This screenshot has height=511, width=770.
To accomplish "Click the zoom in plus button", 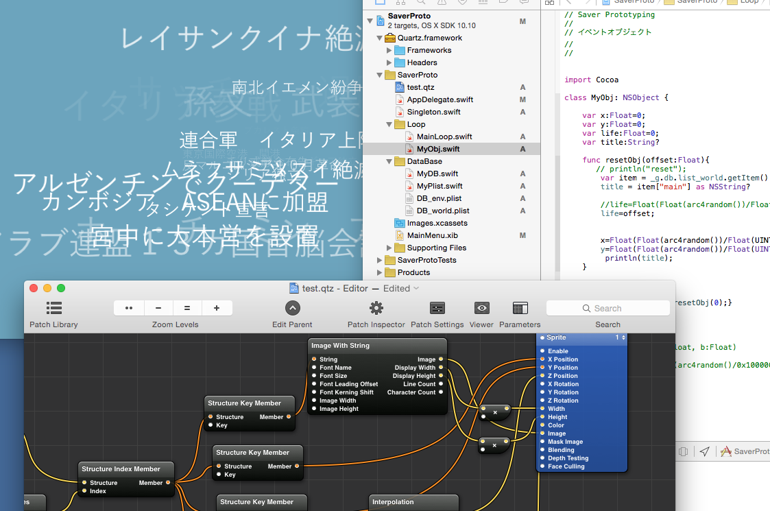I will (x=217, y=307).
